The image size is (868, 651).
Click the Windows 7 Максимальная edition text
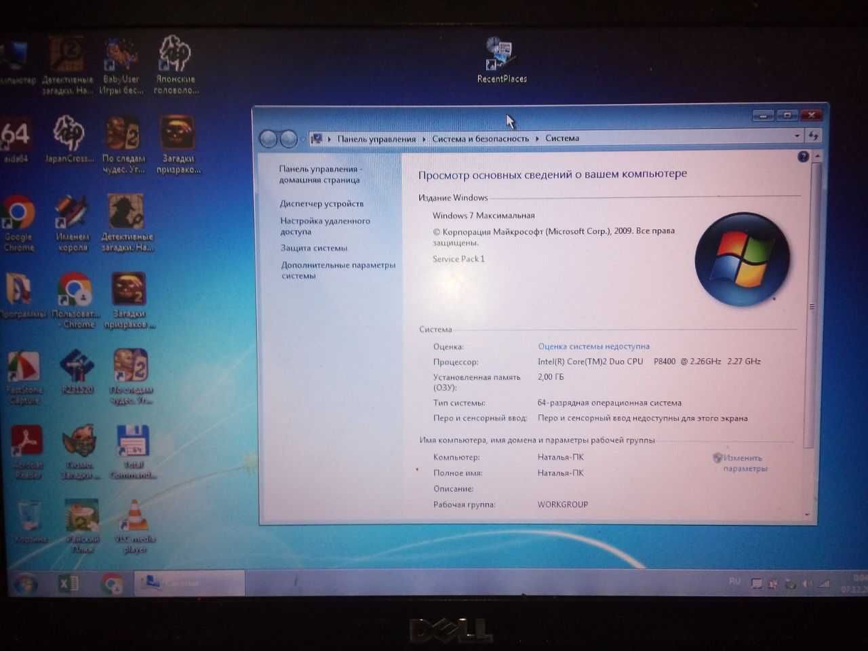click(484, 216)
